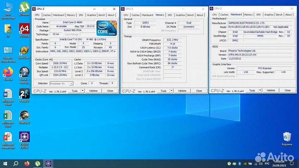Click the BIOS version field 07PA.M014
The height and width of the screenshot is (168, 299).
coord(260,55)
